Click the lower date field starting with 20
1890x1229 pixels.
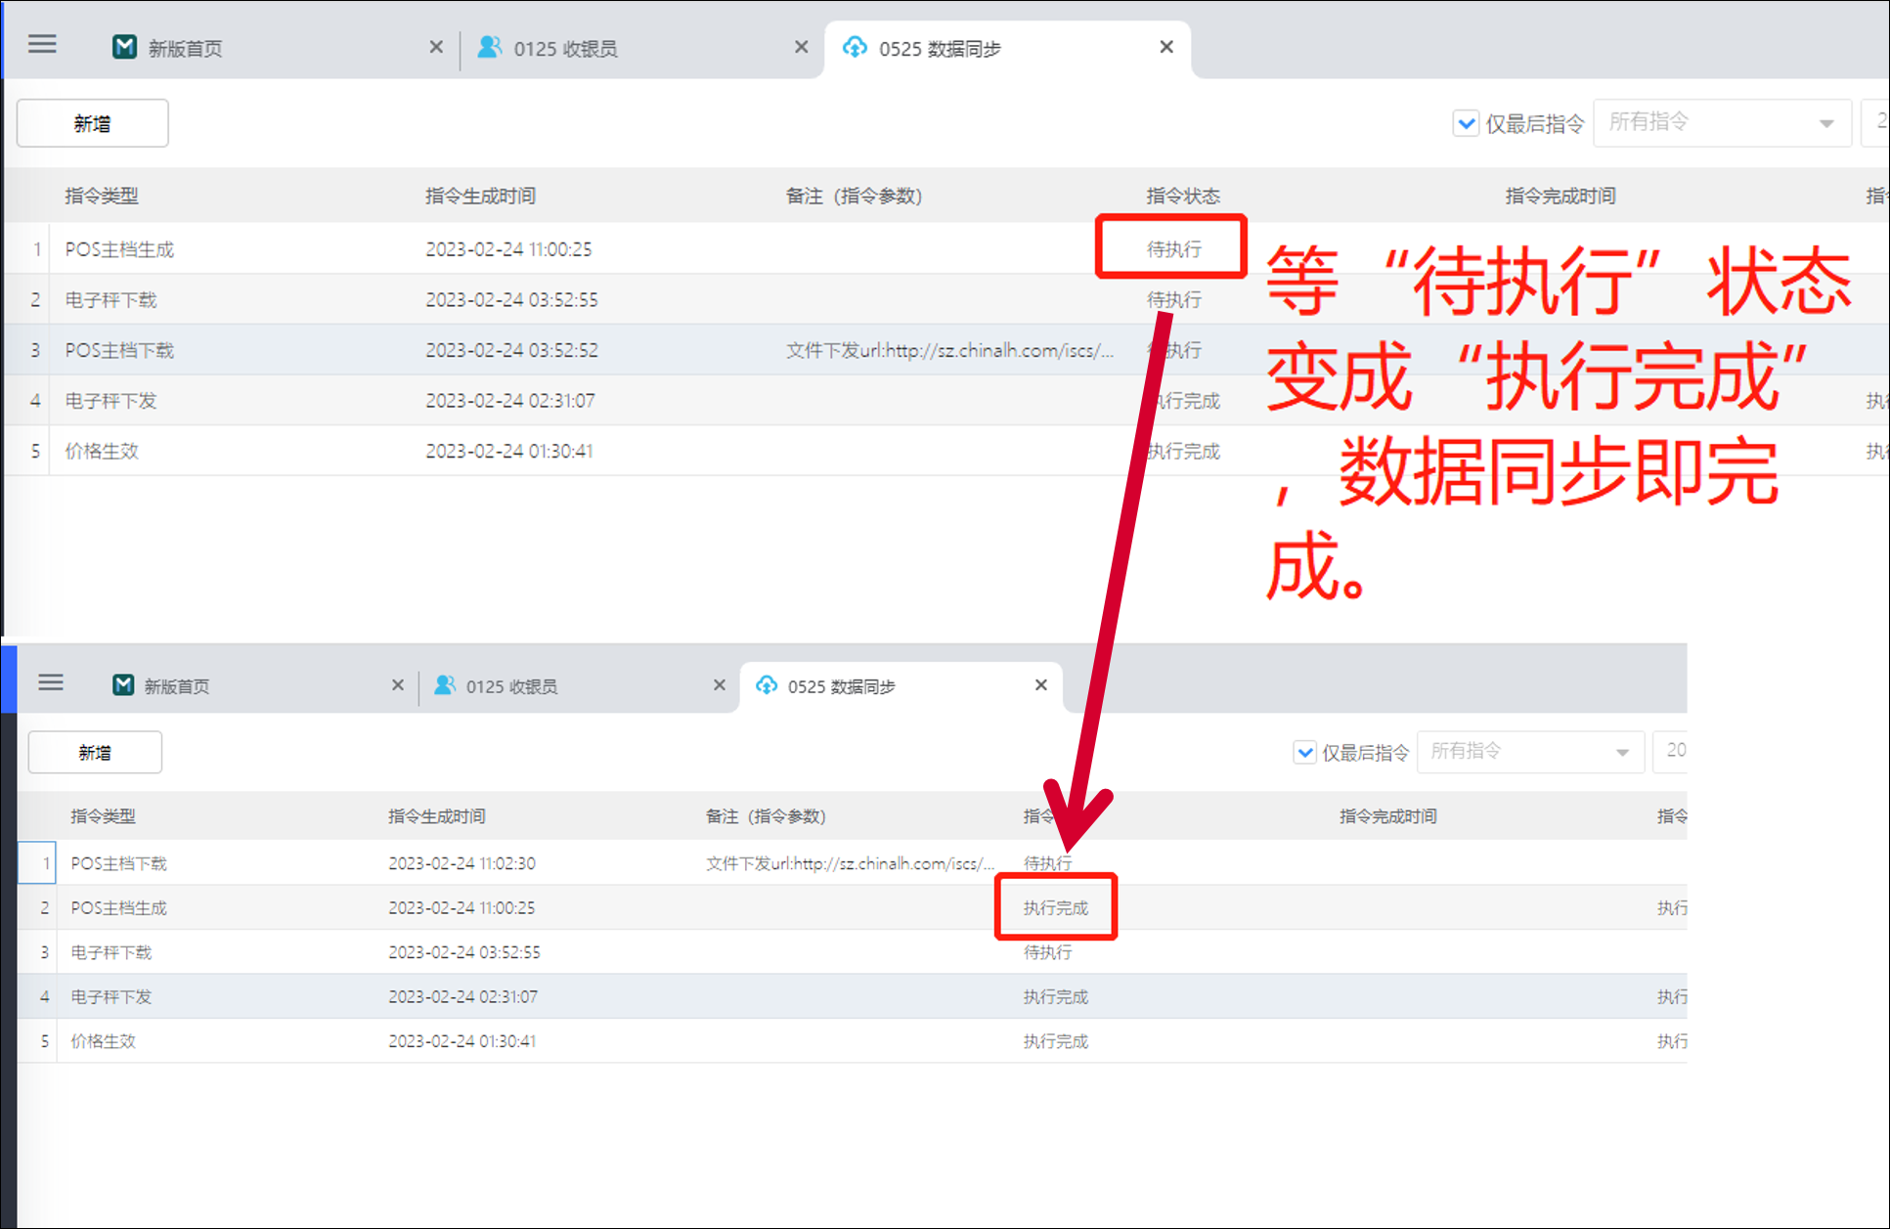[x=1670, y=752]
